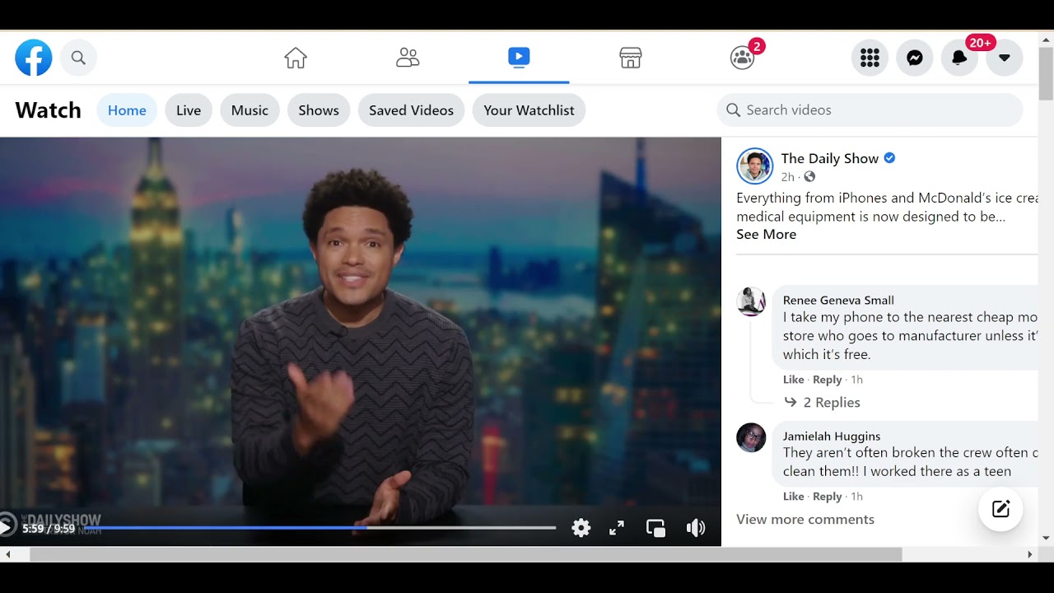The width and height of the screenshot is (1054, 593).
Task: Open Your Watchlist
Action: coord(529,110)
